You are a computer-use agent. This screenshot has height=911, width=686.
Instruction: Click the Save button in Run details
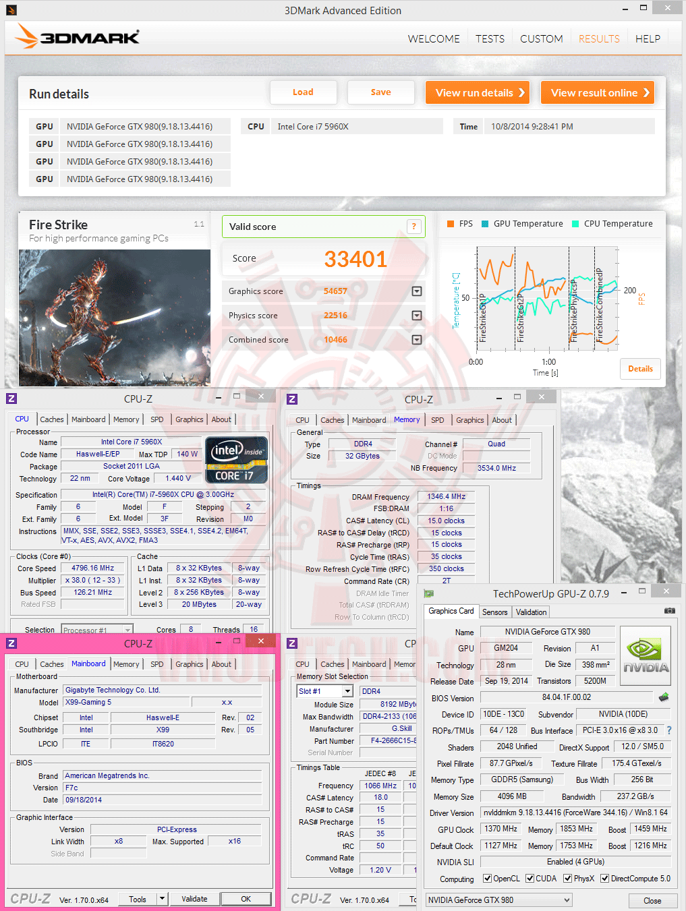tap(381, 92)
